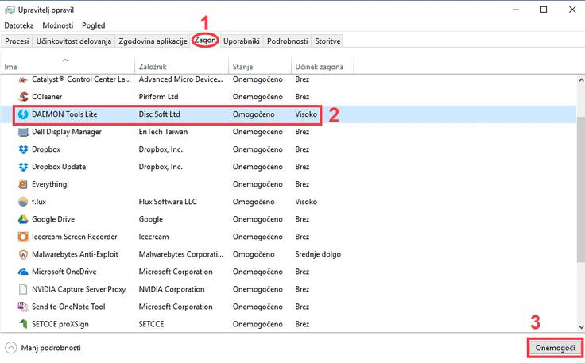
Task: Sort by Učinek zagona column header
Action: click(x=323, y=66)
